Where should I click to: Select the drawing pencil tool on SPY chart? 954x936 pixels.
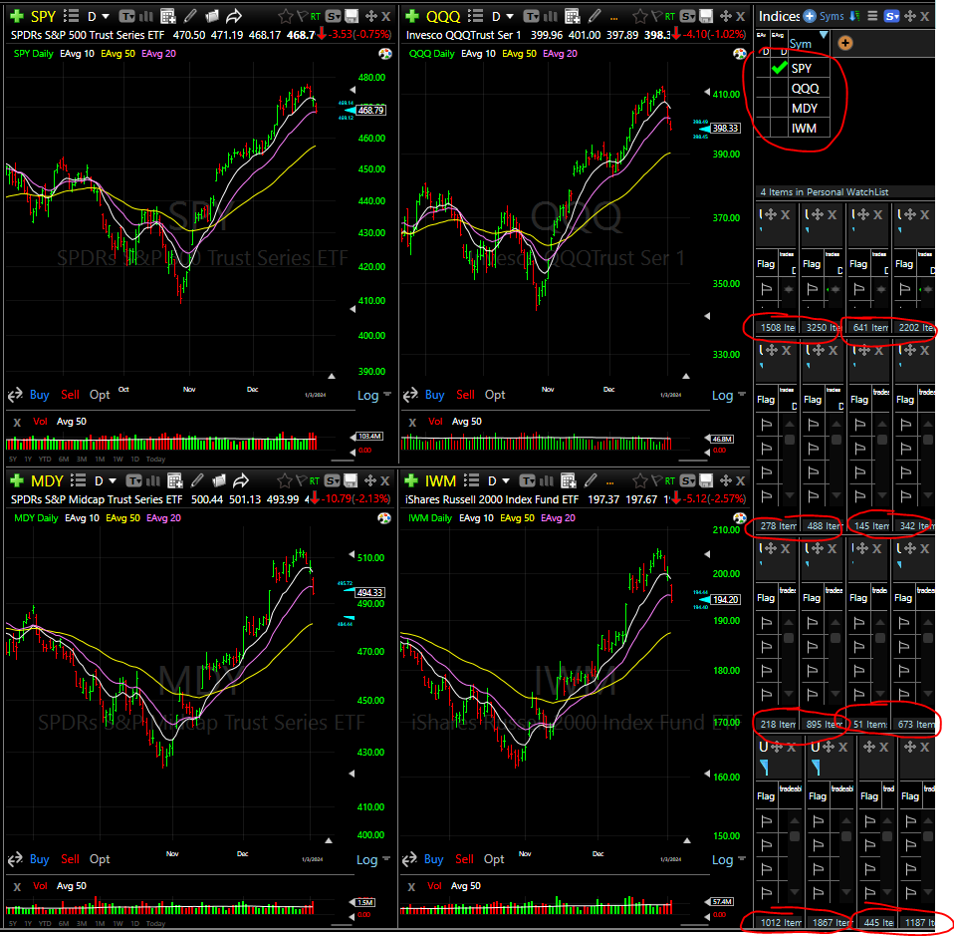[x=190, y=16]
